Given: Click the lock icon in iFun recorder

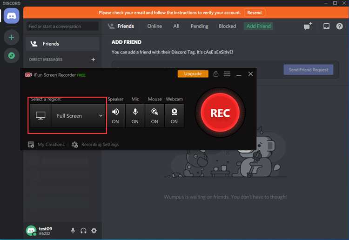Looking at the screenshot, I should coord(215,73).
